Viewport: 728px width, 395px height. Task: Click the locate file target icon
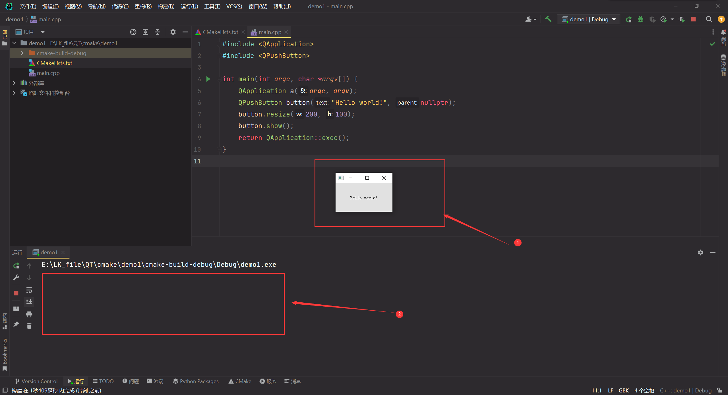(x=133, y=32)
